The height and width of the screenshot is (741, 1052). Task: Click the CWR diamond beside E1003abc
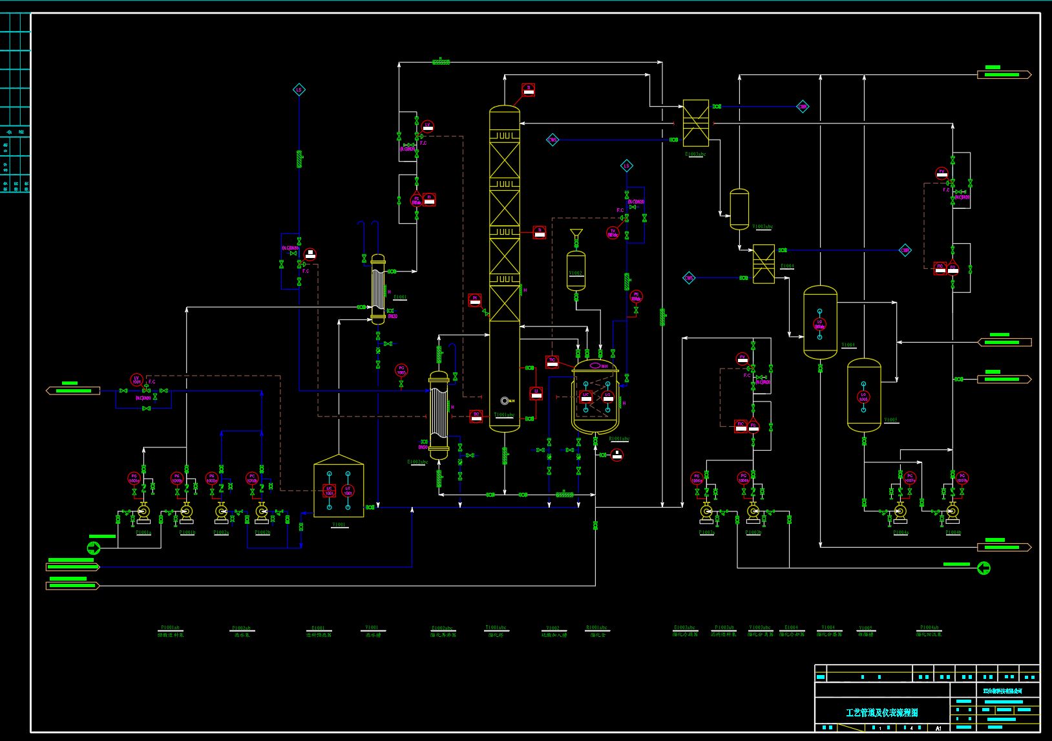803,107
